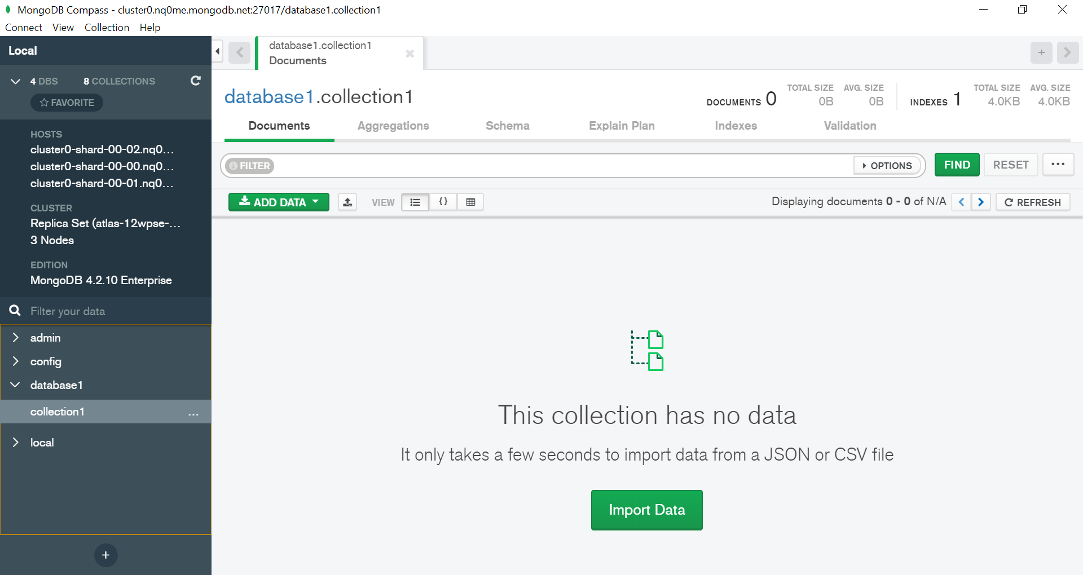The height and width of the screenshot is (575, 1083).
Task: Go to next page of documents
Action: pos(981,202)
